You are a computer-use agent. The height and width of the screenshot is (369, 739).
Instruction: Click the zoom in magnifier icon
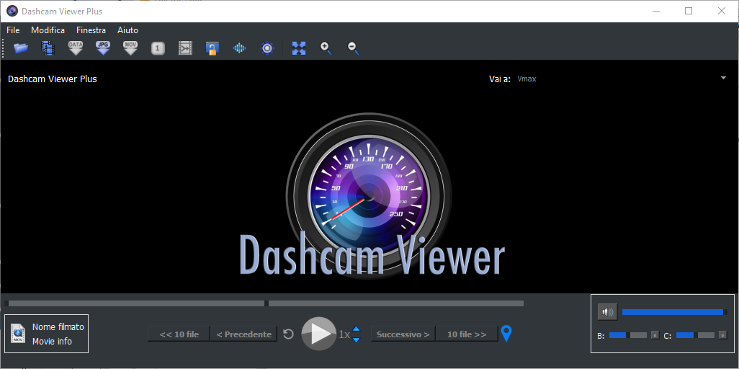(326, 48)
